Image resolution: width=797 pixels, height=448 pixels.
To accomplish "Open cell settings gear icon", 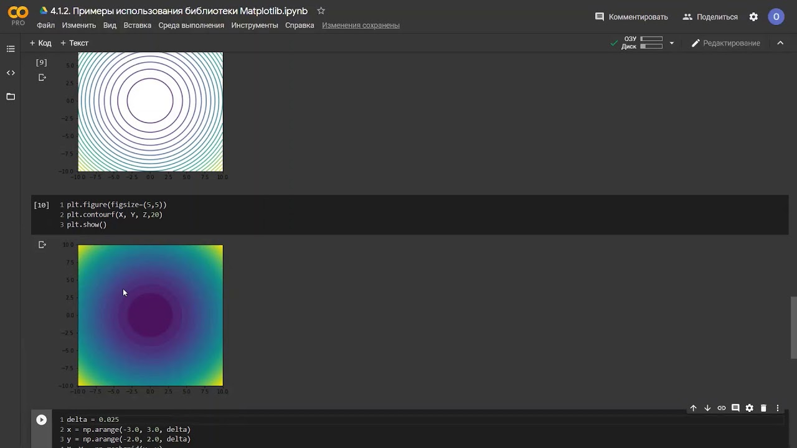I will (750, 408).
